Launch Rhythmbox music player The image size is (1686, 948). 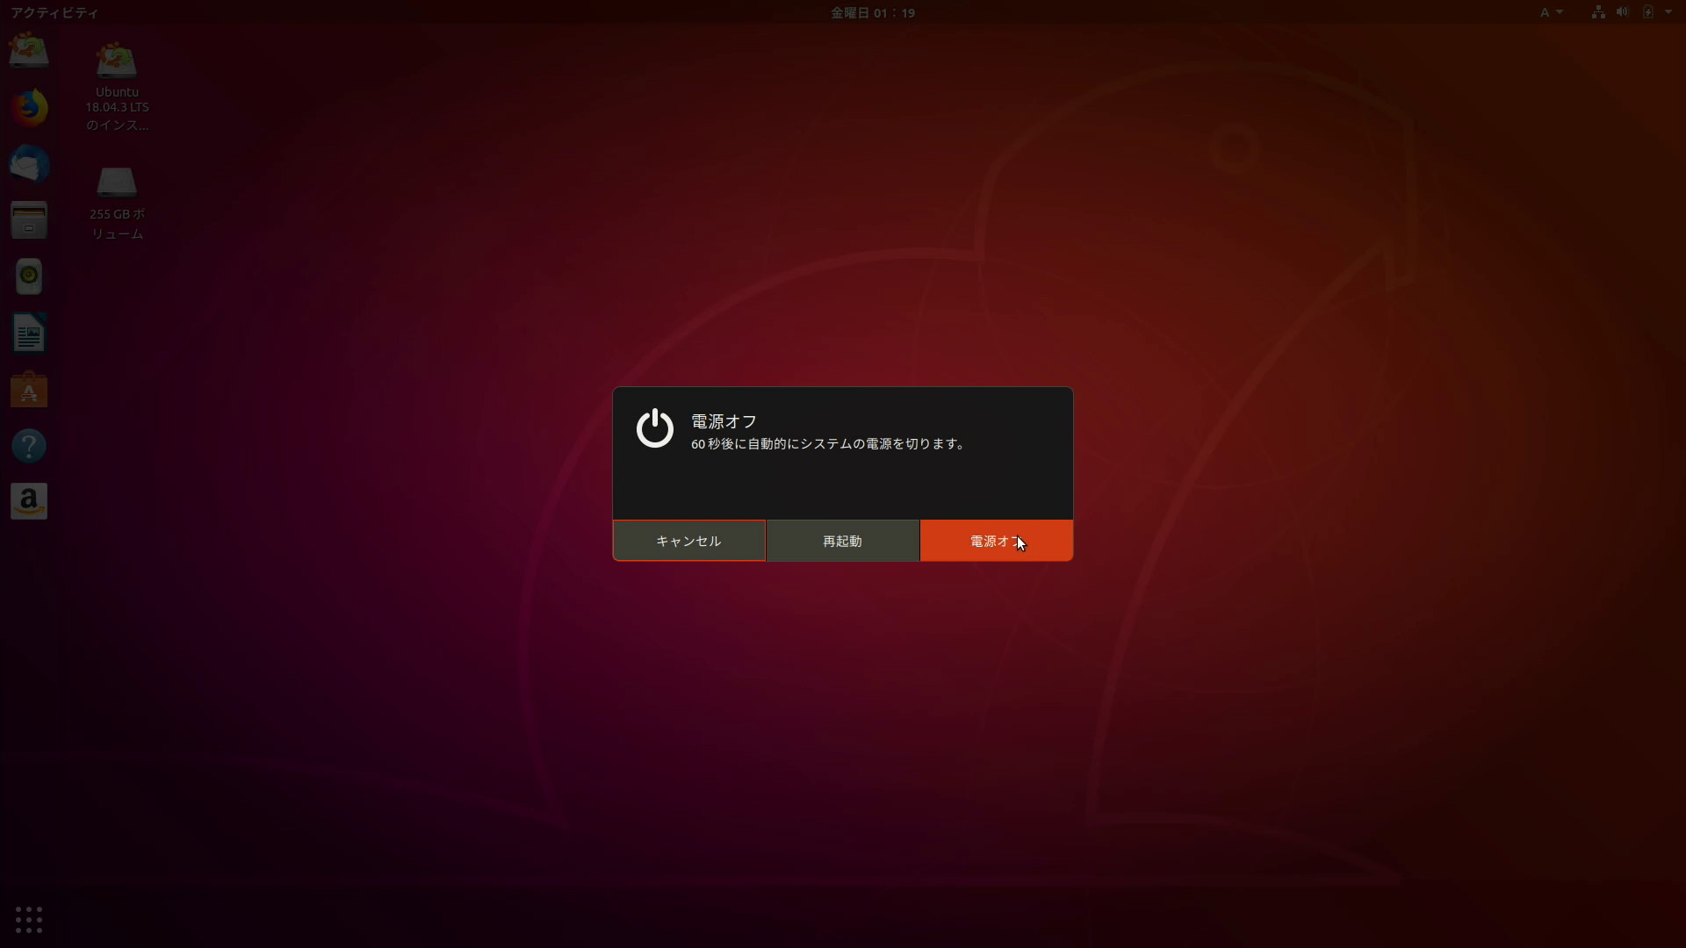pyautogui.click(x=29, y=276)
